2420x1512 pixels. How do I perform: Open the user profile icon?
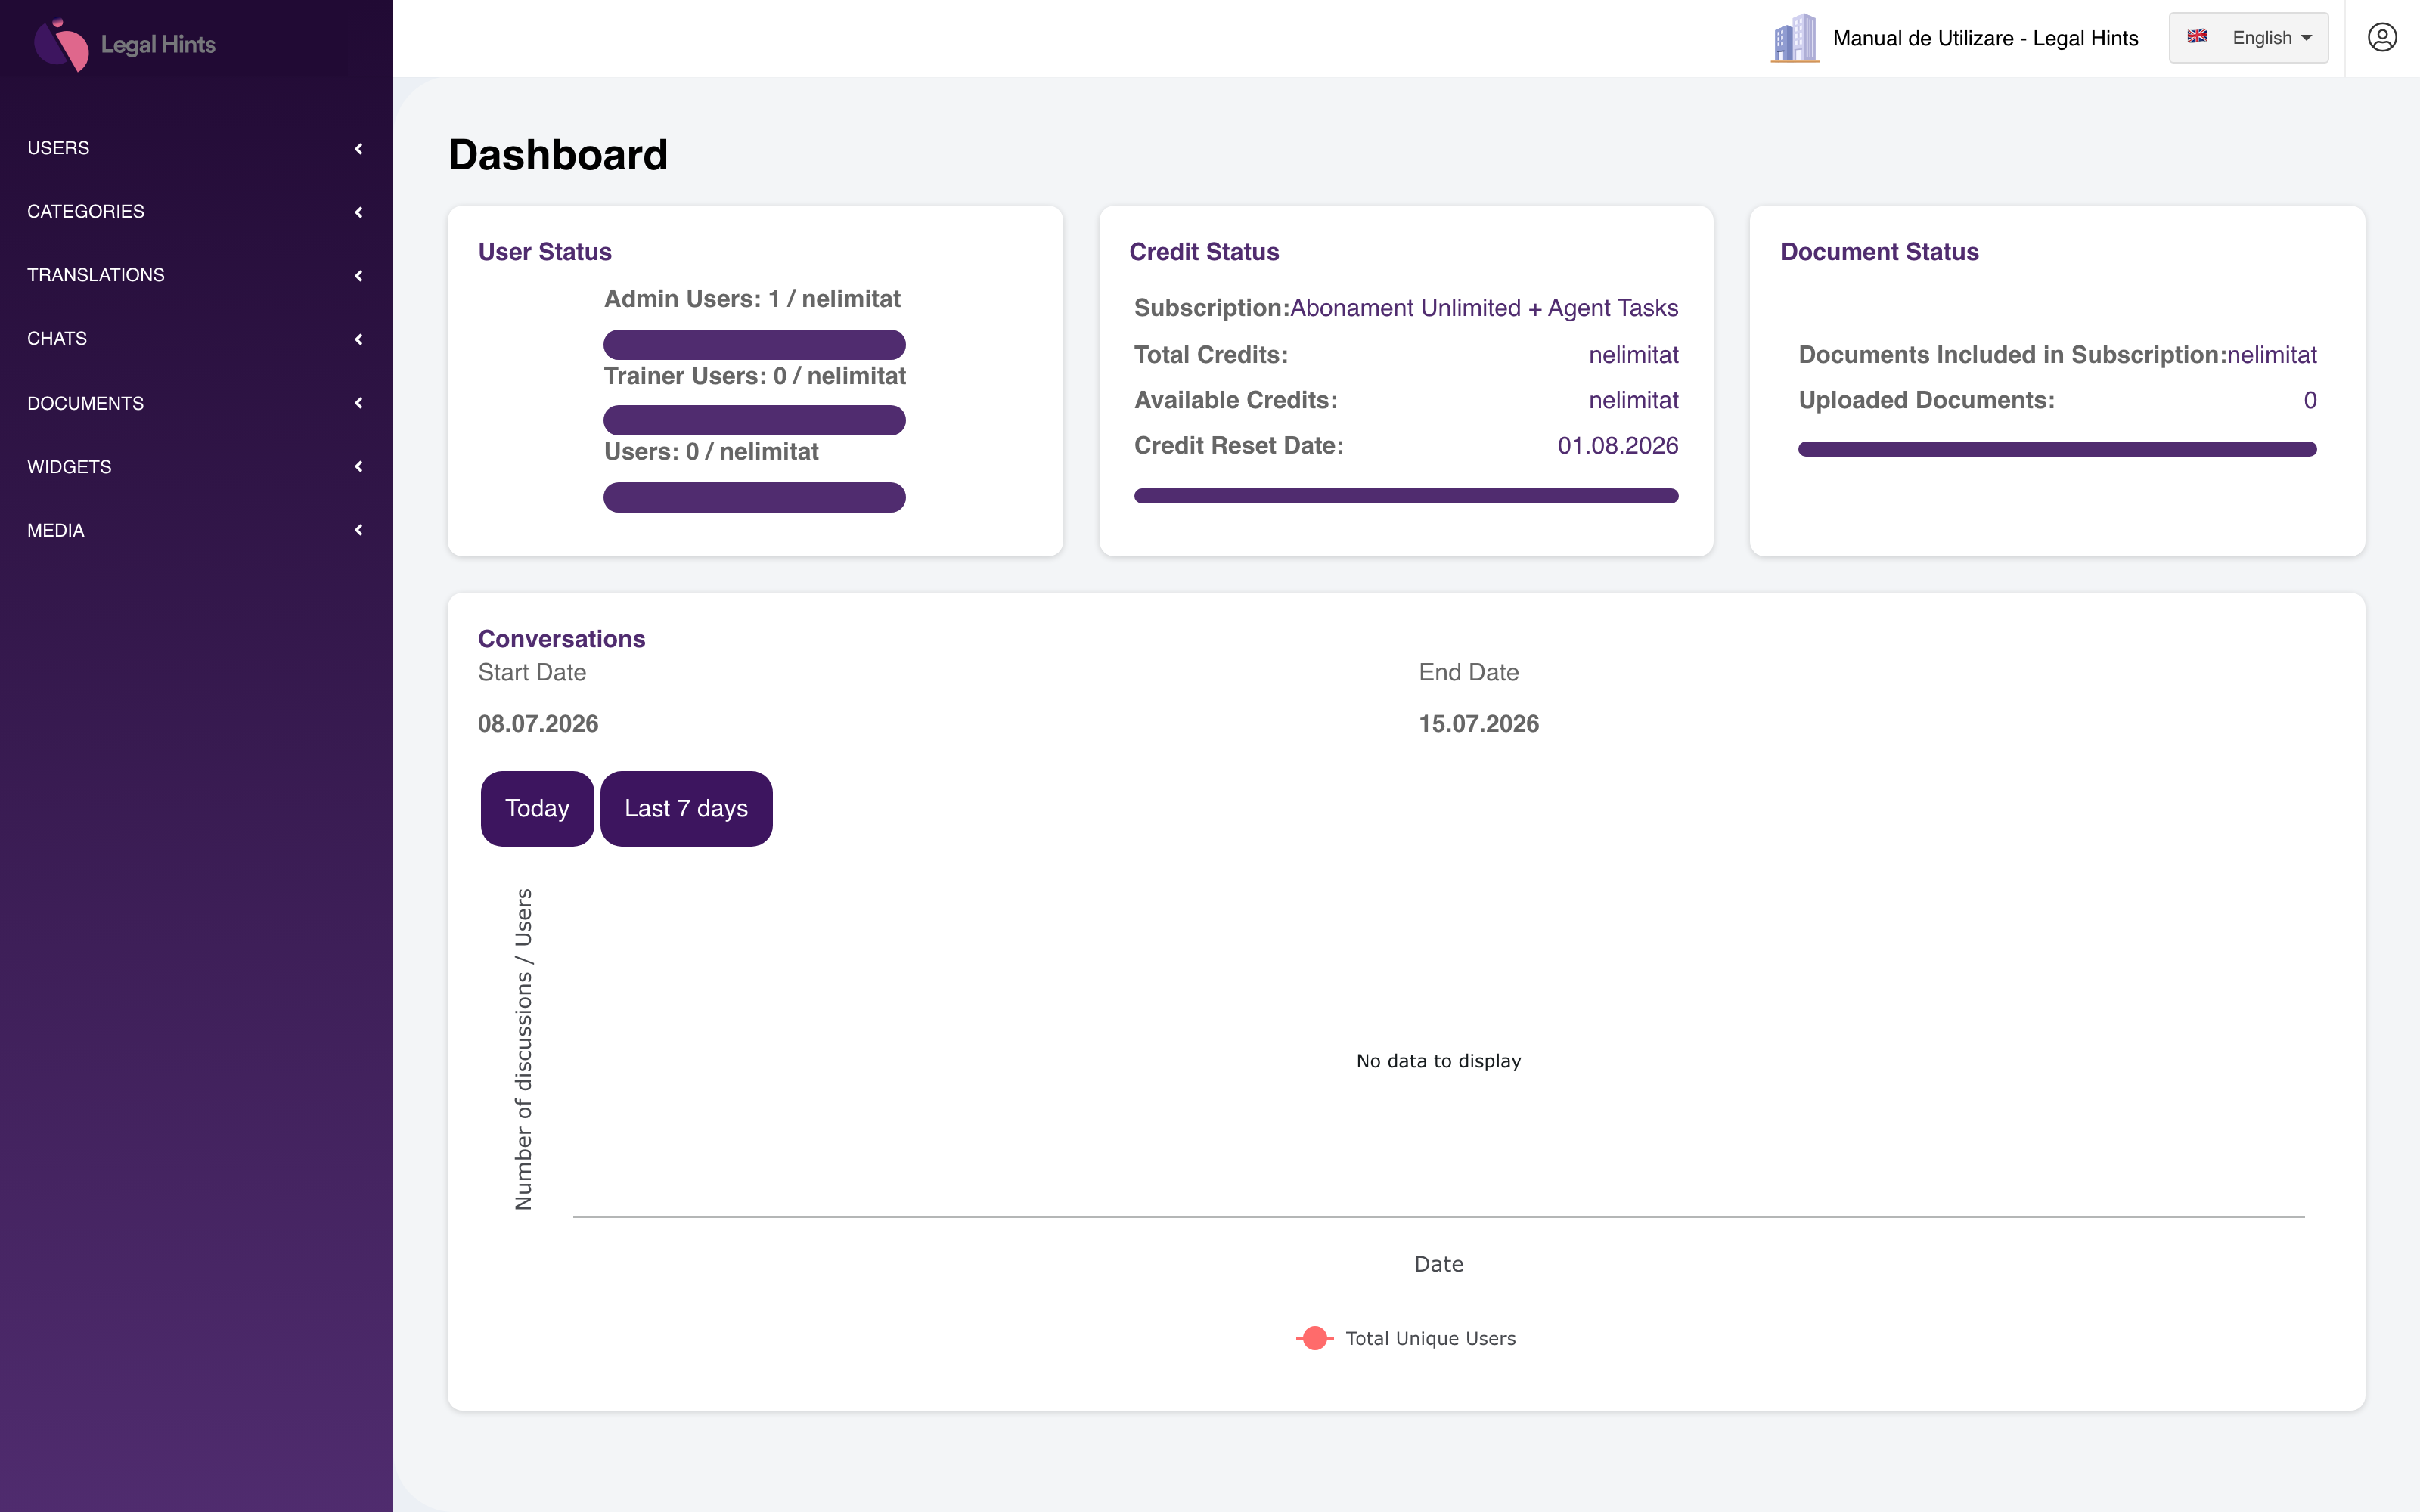coord(2382,38)
